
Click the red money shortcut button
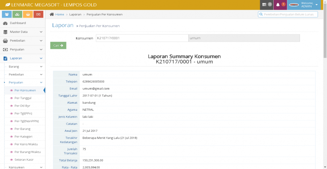[x=38, y=14]
